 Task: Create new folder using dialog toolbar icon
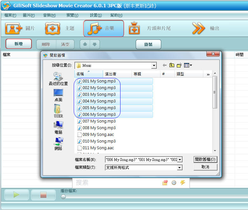(x=179, y=65)
